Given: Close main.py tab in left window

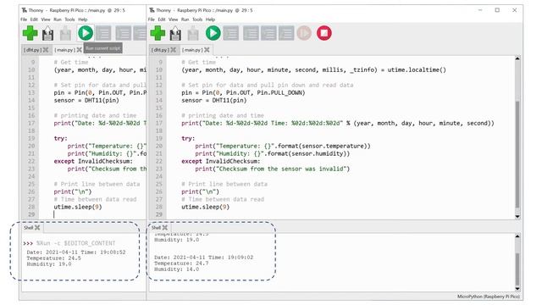Looking at the screenshot, I should (79, 50).
